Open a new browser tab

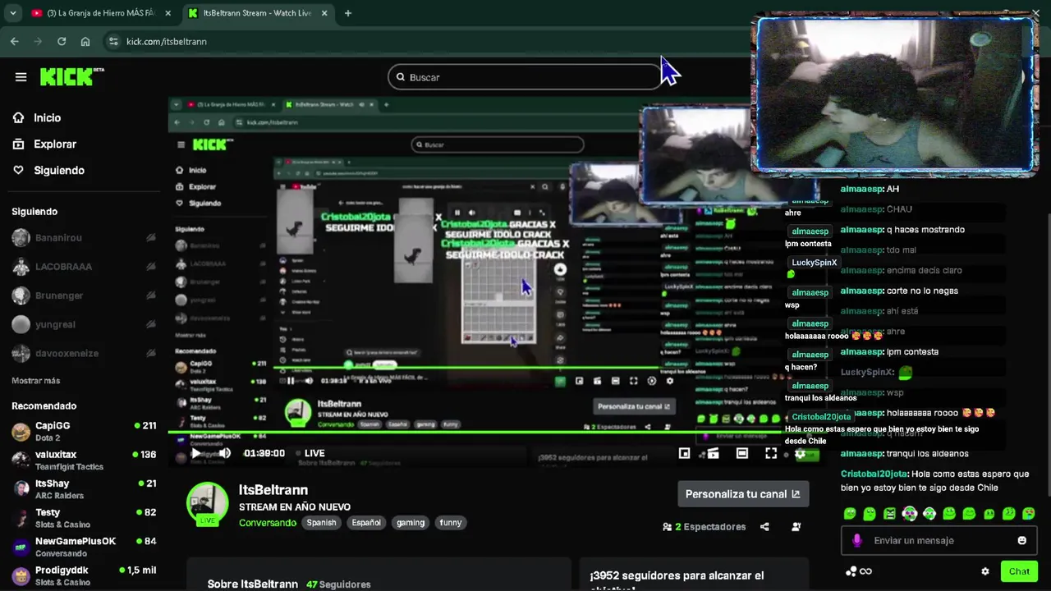pos(348,13)
